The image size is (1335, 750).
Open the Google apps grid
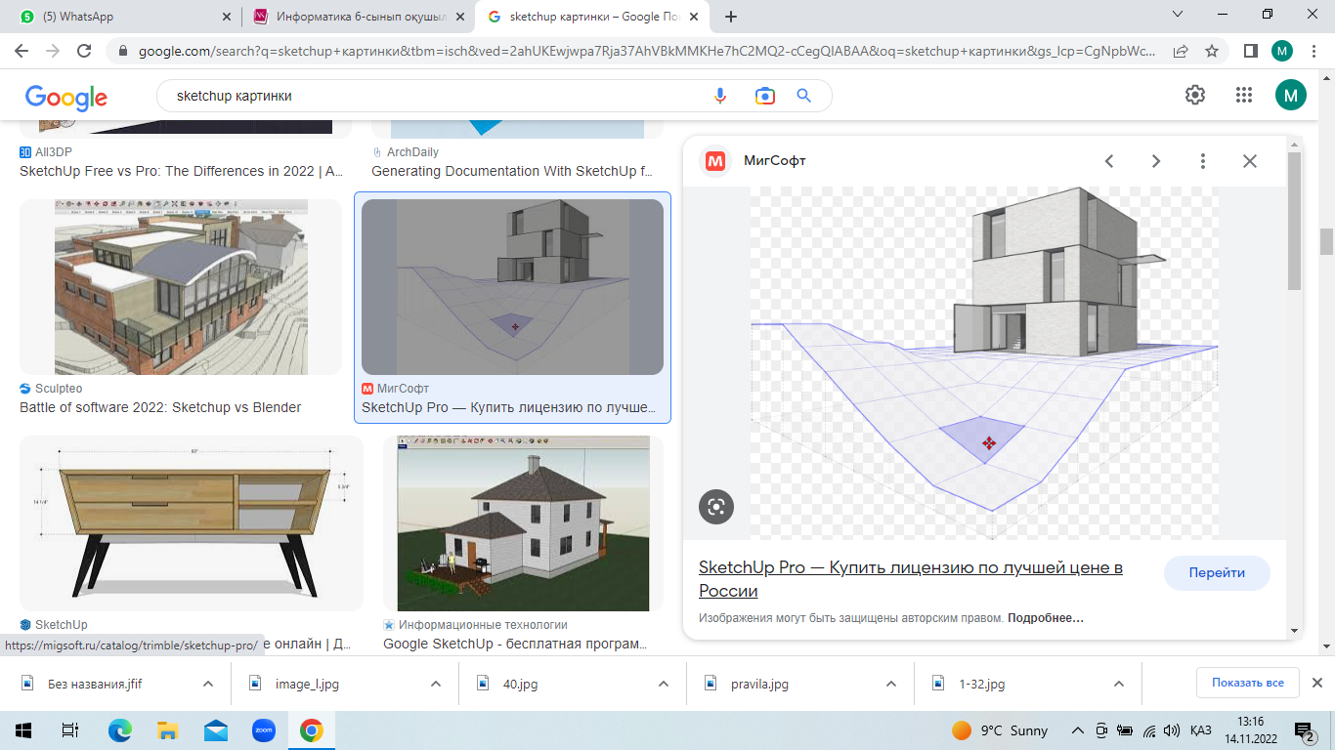[x=1243, y=95]
